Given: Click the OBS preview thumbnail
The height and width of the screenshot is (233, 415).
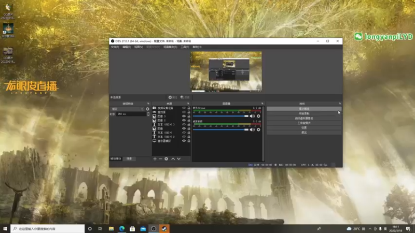Looking at the screenshot, I should [226, 71].
